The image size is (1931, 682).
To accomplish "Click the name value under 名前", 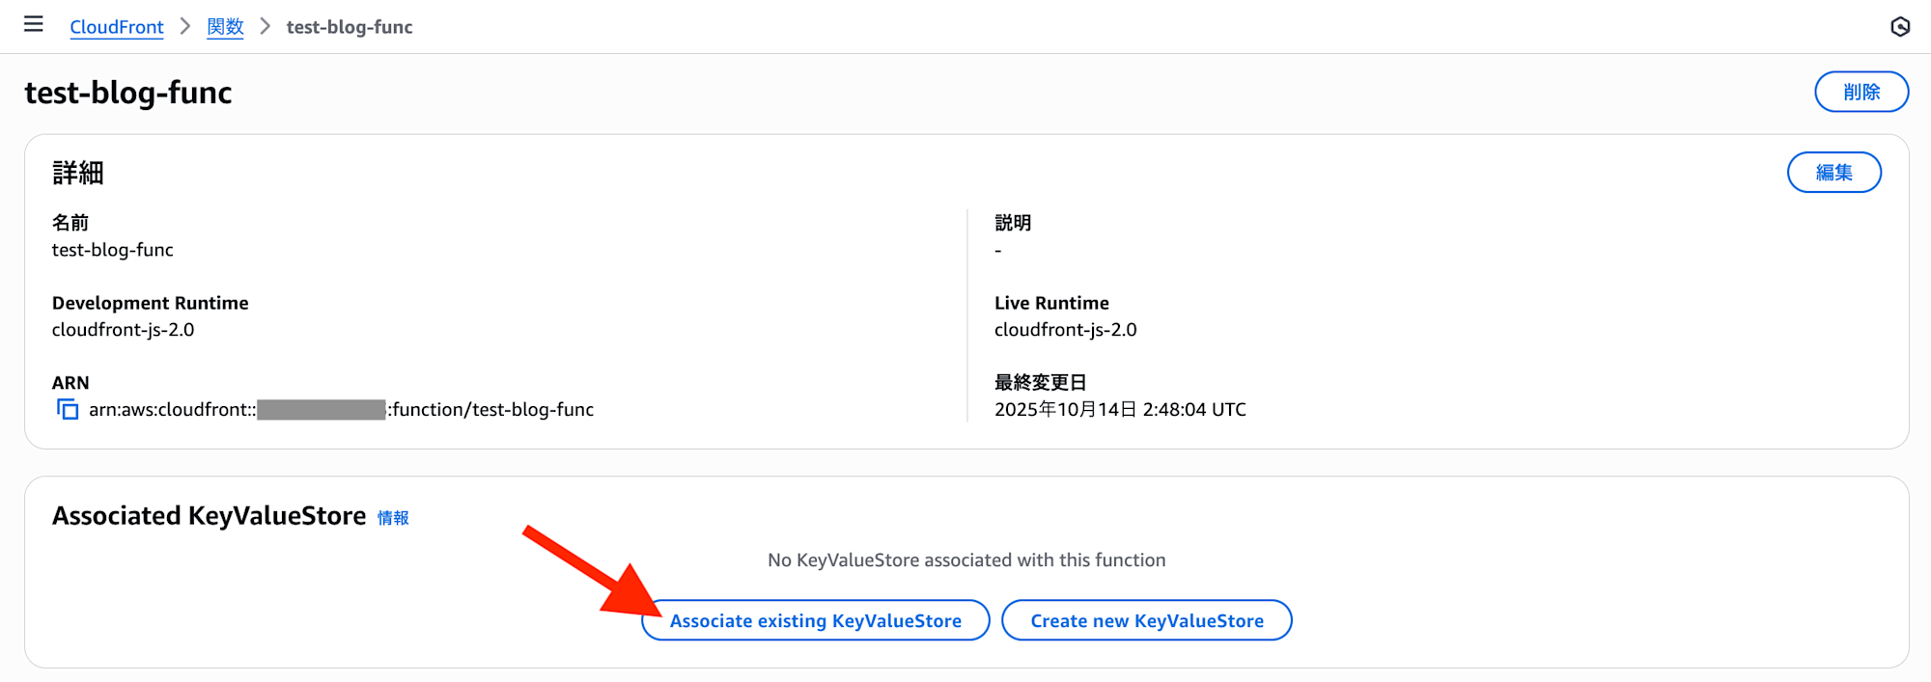I will [x=113, y=250].
